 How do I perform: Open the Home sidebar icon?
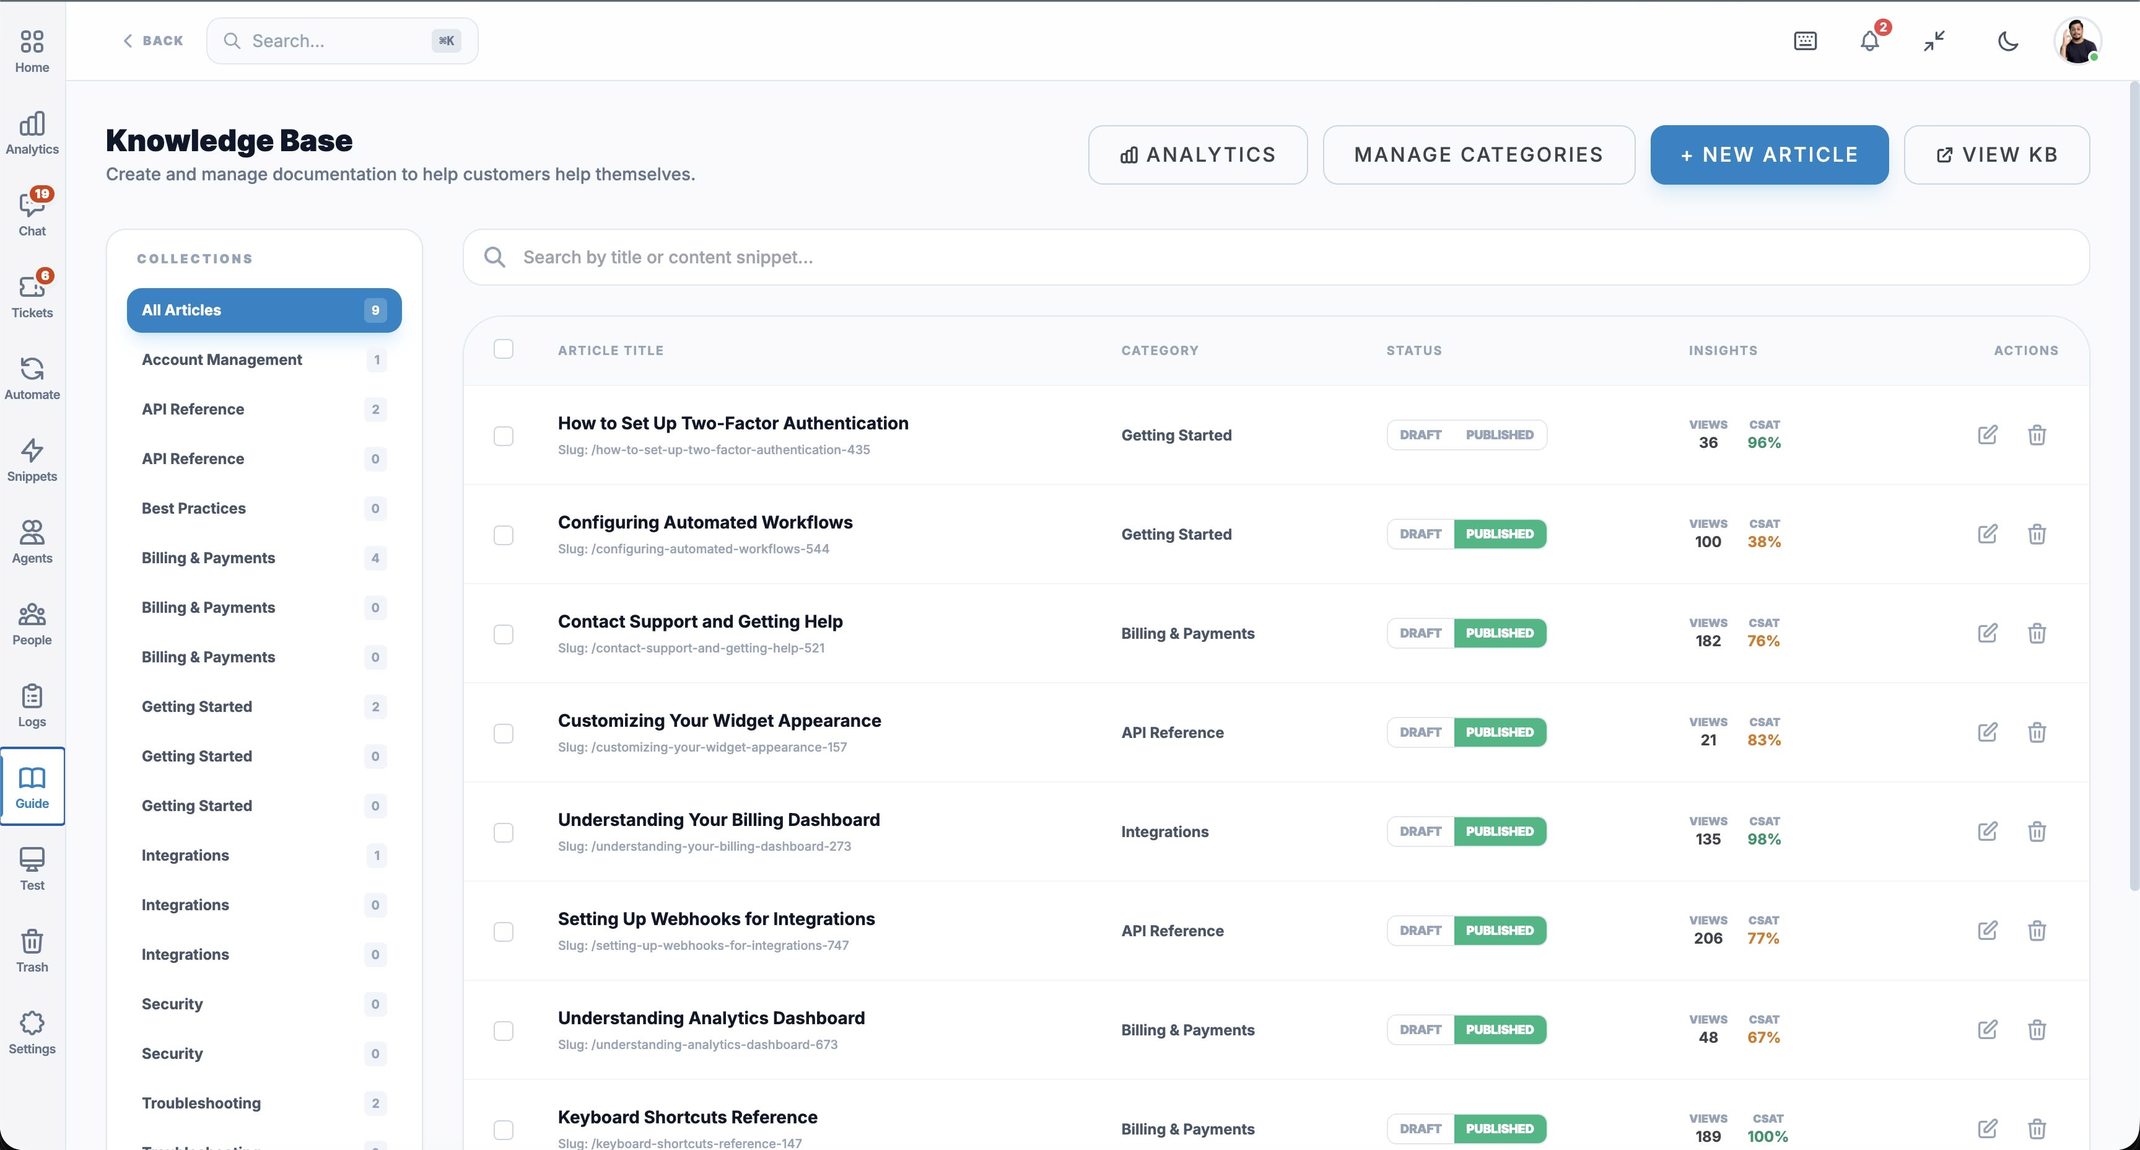coord(32,51)
